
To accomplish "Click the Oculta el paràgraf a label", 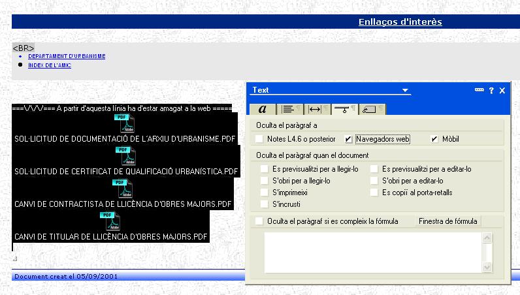I will 287,125.
